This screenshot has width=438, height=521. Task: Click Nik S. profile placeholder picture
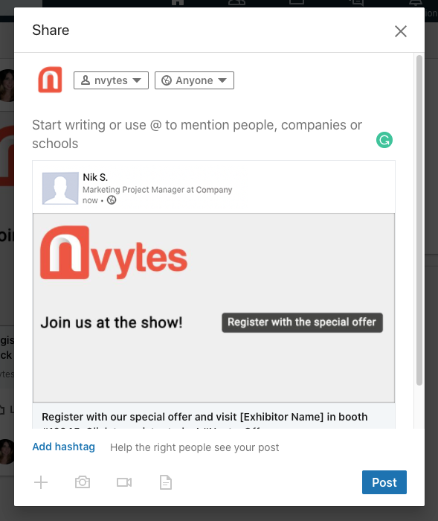(60, 188)
